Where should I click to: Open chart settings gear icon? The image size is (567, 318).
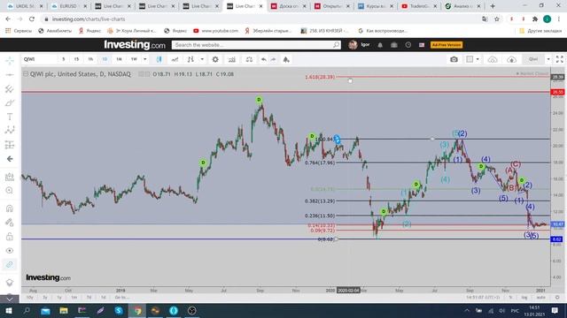pyautogui.click(x=215, y=59)
